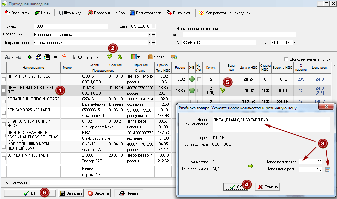Check the ПИРАНТЕЛ 0,25 N3 ТАБЛ row checkbox
Screen dimensions: 337x199
(x=4, y=79)
